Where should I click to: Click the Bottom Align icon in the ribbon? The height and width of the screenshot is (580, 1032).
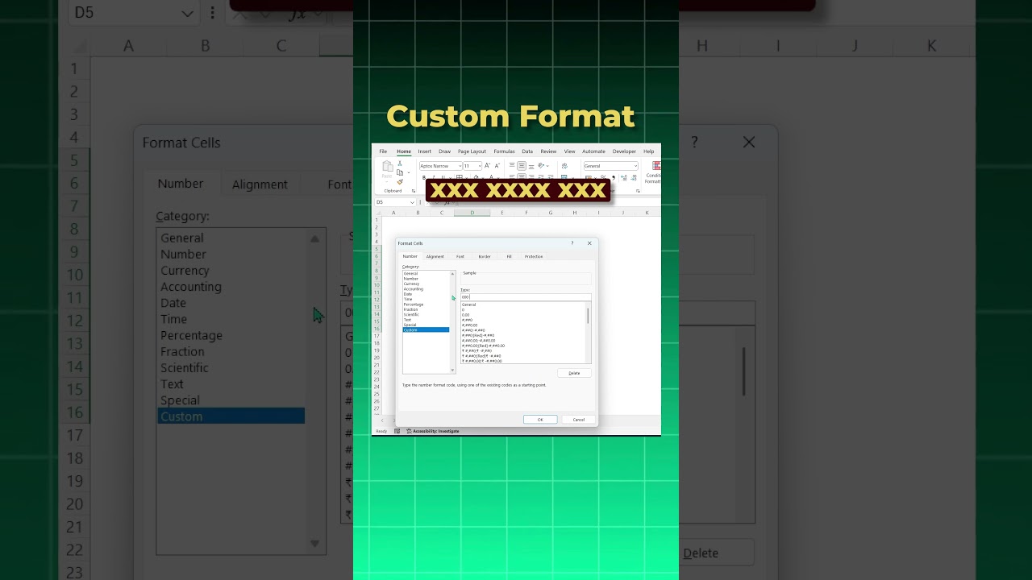(531, 166)
